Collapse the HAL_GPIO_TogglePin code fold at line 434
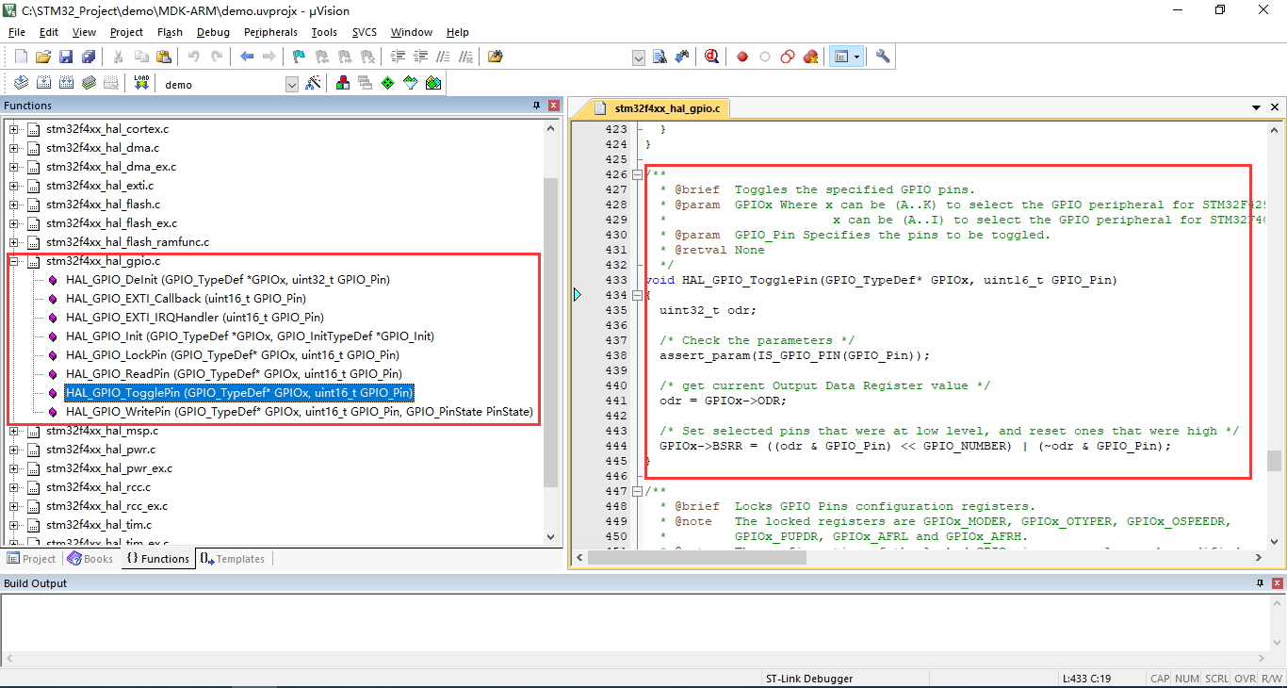This screenshot has height=688, width=1287. coord(638,295)
